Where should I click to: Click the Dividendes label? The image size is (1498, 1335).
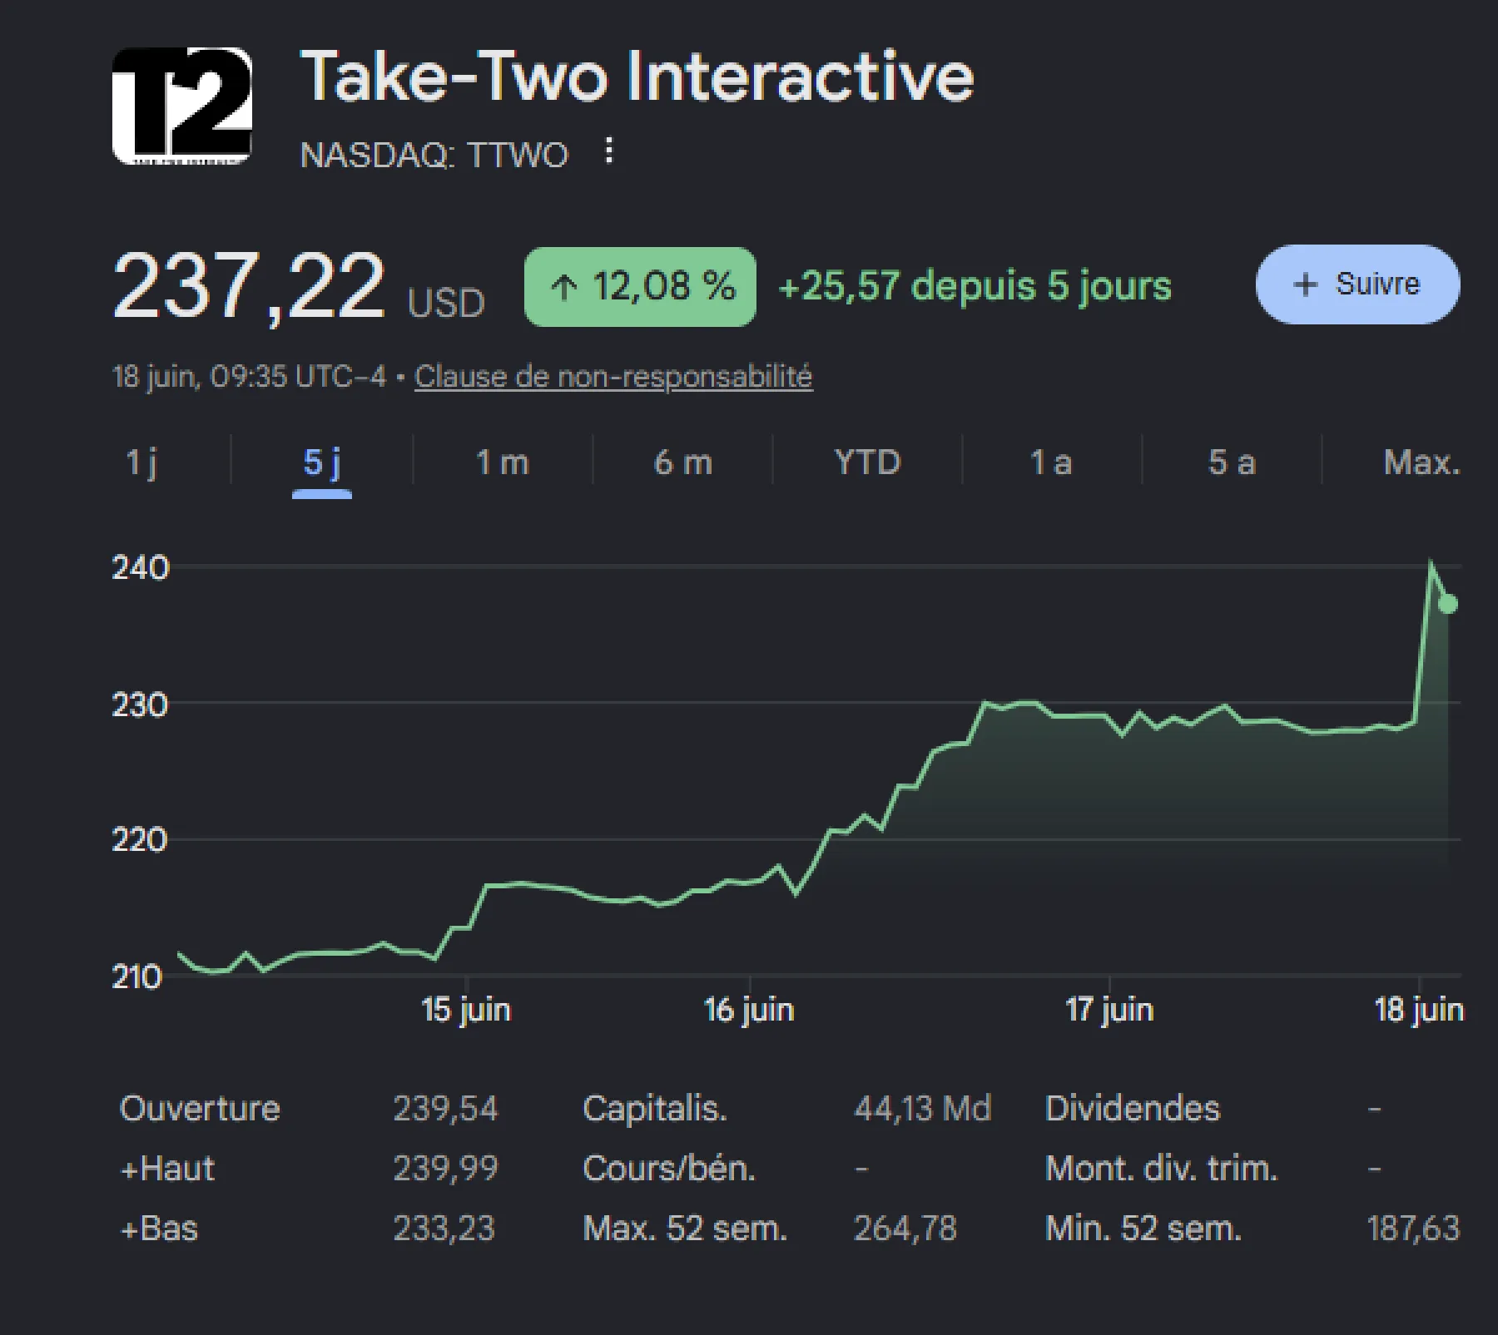click(1133, 1109)
